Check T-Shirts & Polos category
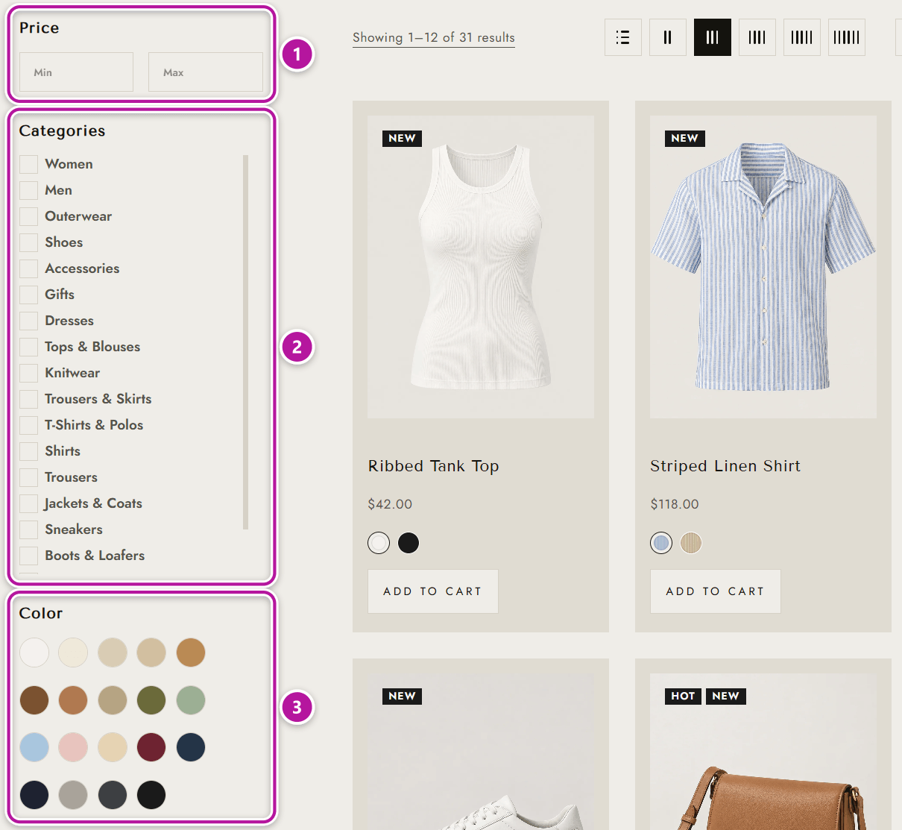This screenshot has height=830, width=902. tap(28, 425)
